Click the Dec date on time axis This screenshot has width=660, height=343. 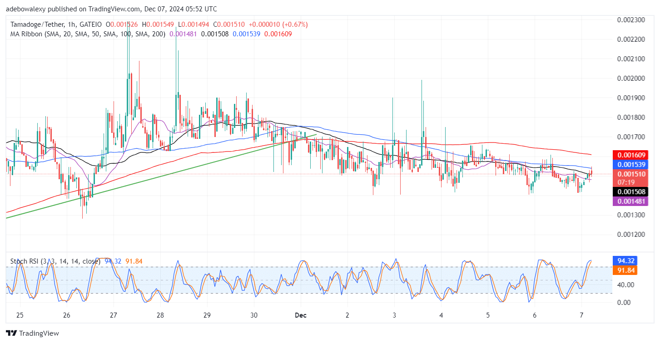pos(300,315)
